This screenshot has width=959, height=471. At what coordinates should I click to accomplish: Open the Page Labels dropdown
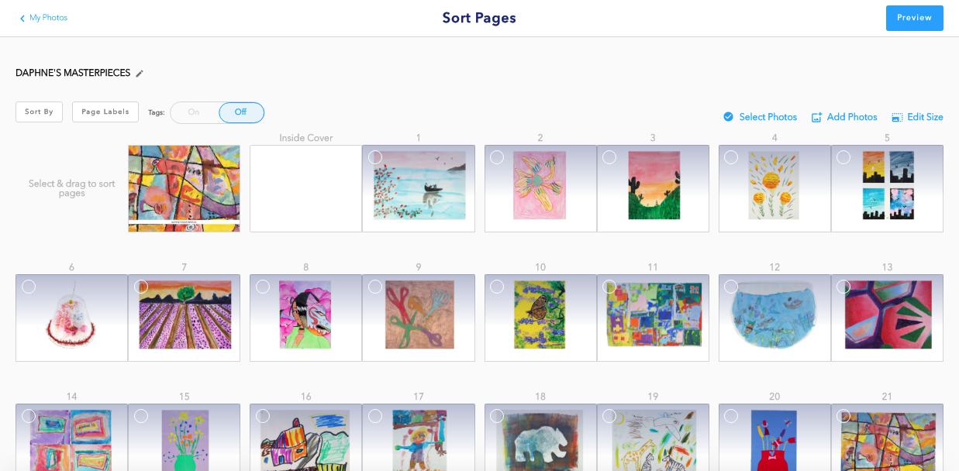[x=105, y=112]
